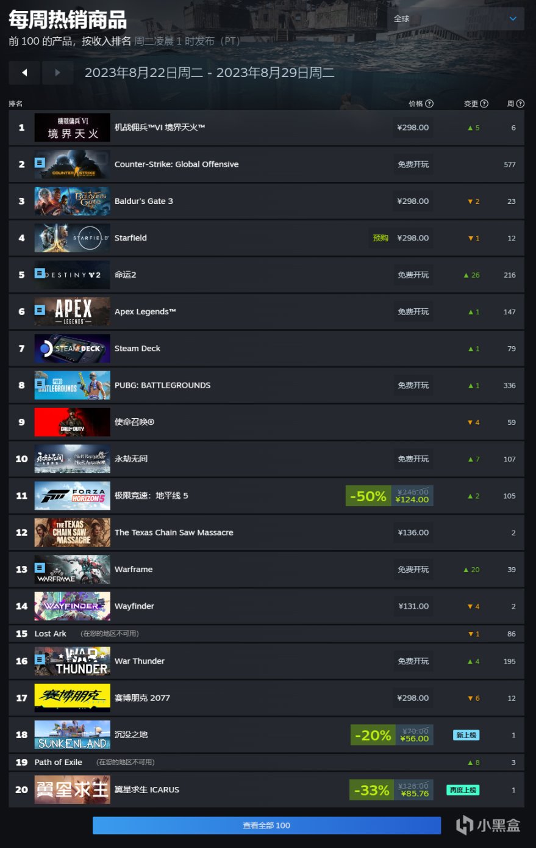Image resolution: width=536 pixels, height=848 pixels.
Task: Click the previous week arrow button
Action: tap(24, 73)
